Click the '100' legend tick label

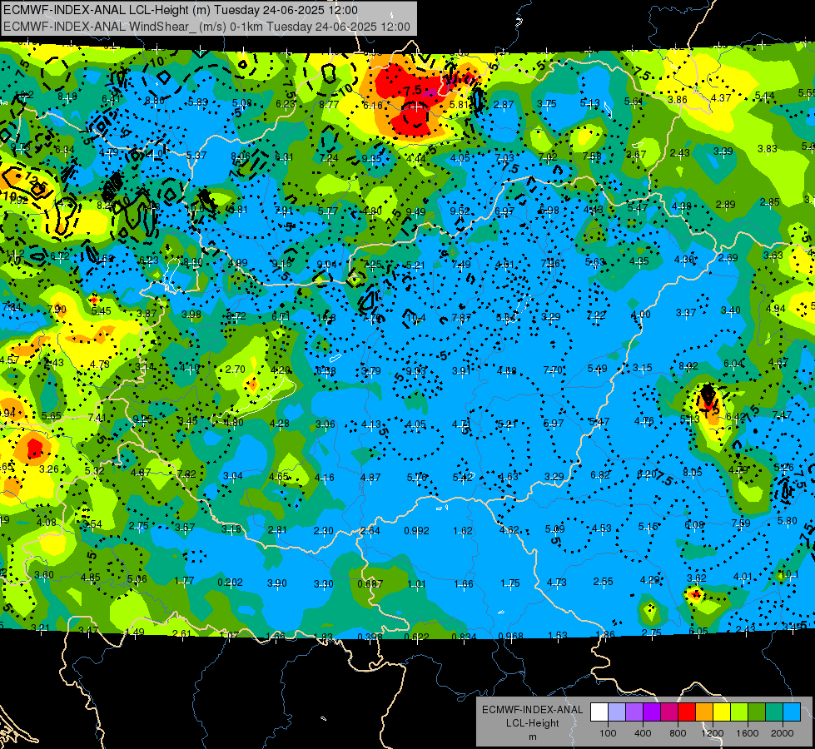[x=608, y=733]
